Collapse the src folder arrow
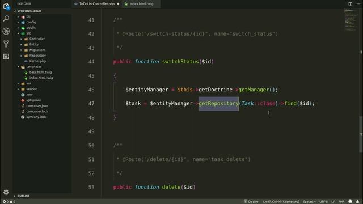This screenshot has height=204, width=363. (18, 33)
